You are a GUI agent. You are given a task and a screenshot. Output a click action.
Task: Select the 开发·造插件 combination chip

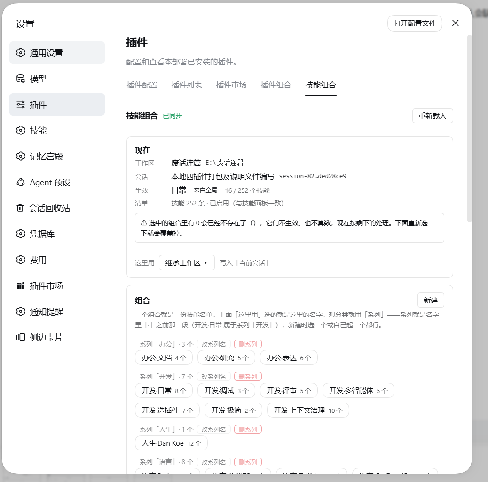tap(167, 410)
